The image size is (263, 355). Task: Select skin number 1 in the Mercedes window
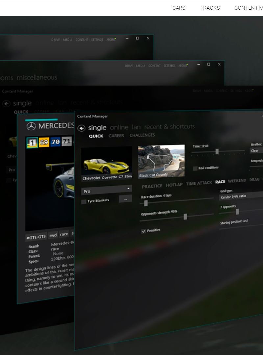(32, 143)
